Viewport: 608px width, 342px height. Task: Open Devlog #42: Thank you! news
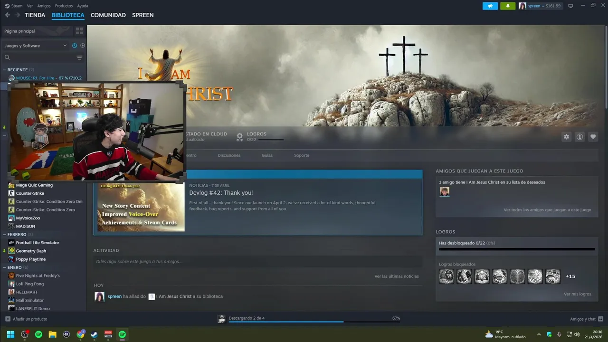pos(221,193)
